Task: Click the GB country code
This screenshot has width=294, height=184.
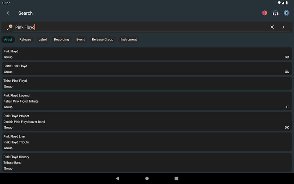Action: point(287,57)
